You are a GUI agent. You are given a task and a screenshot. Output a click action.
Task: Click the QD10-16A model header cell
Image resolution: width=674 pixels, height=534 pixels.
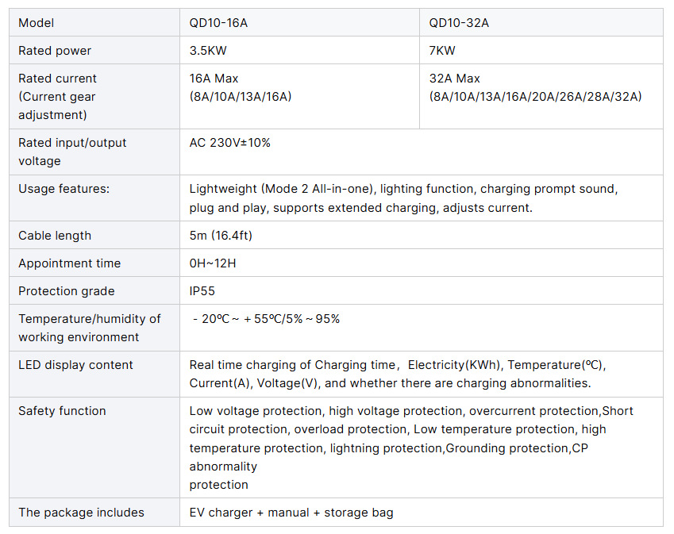[x=218, y=23]
